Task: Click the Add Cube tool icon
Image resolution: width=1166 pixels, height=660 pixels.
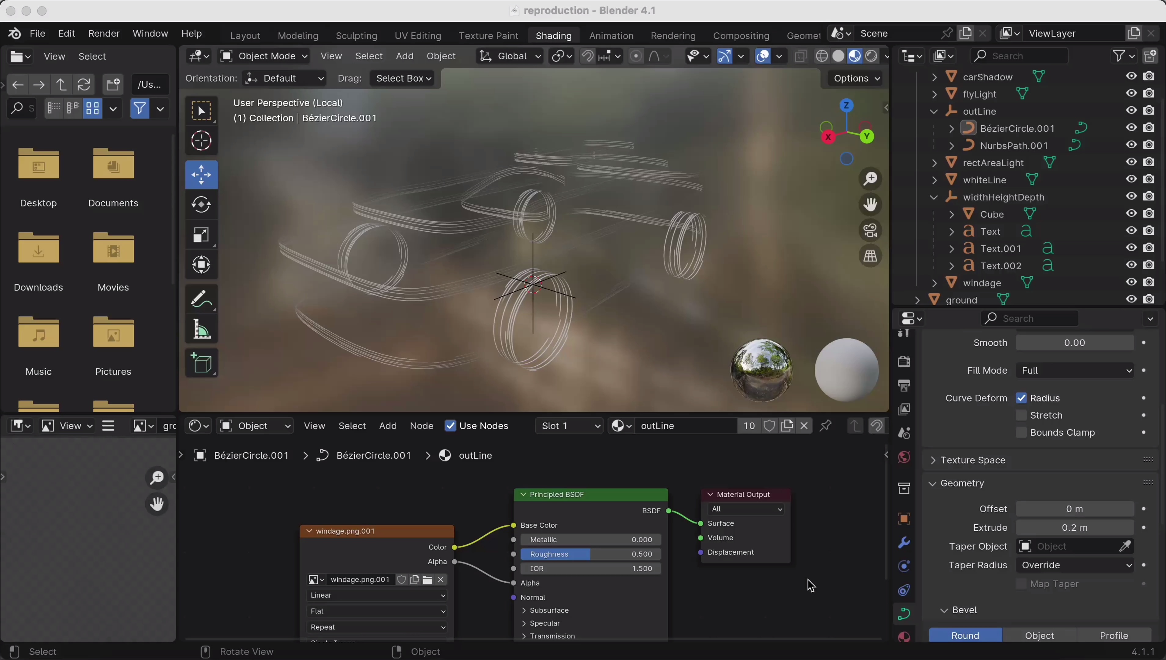Action: pyautogui.click(x=201, y=363)
